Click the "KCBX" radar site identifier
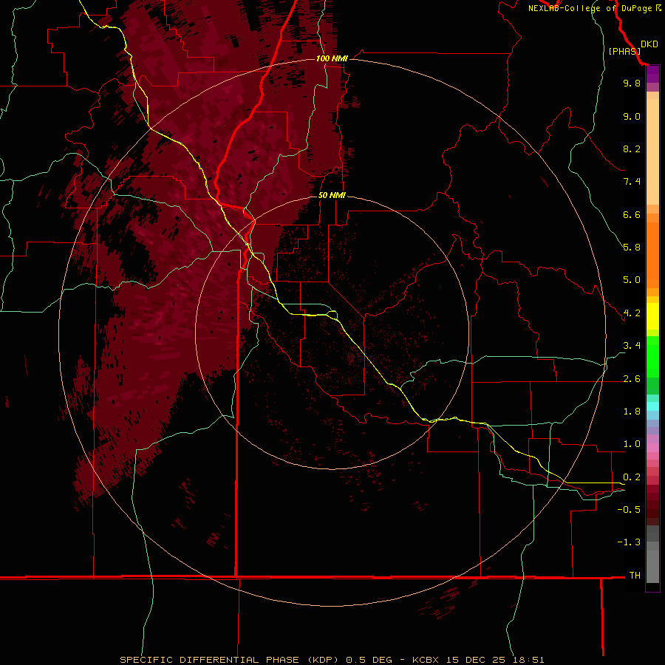This screenshot has height=665, width=665. click(x=426, y=660)
